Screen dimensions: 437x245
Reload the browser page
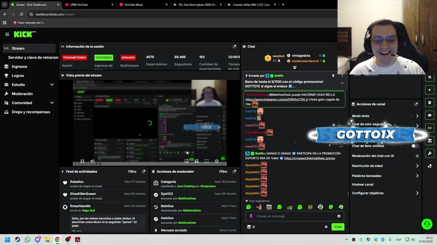click(21, 14)
